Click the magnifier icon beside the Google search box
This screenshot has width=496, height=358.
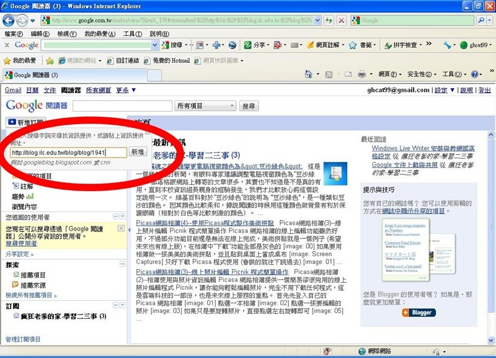(x=481, y=20)
